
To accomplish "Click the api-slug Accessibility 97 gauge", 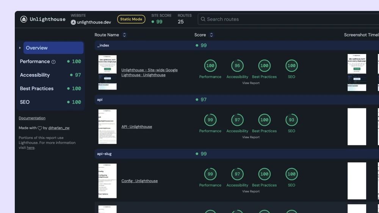I will click(x=237, y=174).
